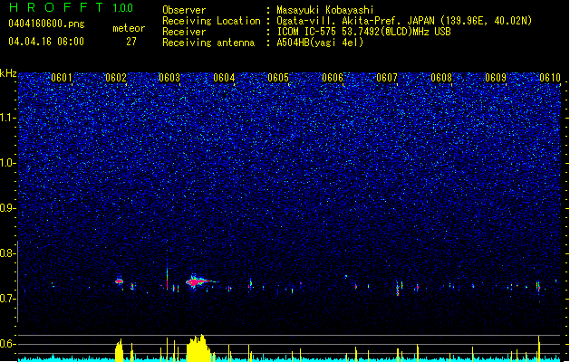Click the 0602 time marker

pos(116,78)
